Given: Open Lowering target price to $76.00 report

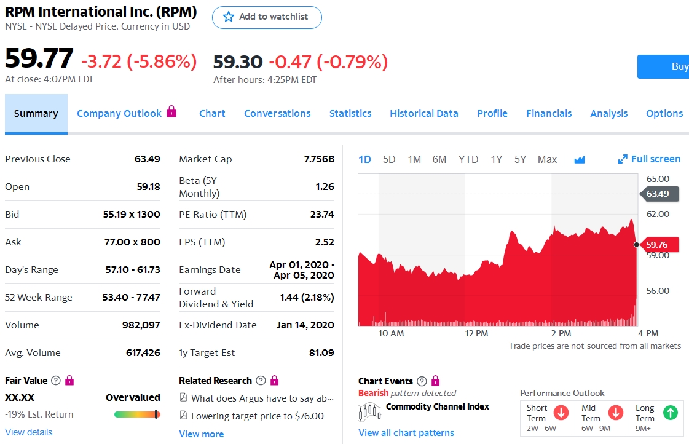Looking at the screenshot, I should (258, 416).
